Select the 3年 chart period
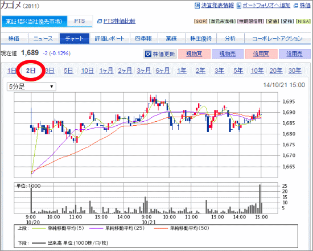 pyautogui.click(x=219, y=71)
